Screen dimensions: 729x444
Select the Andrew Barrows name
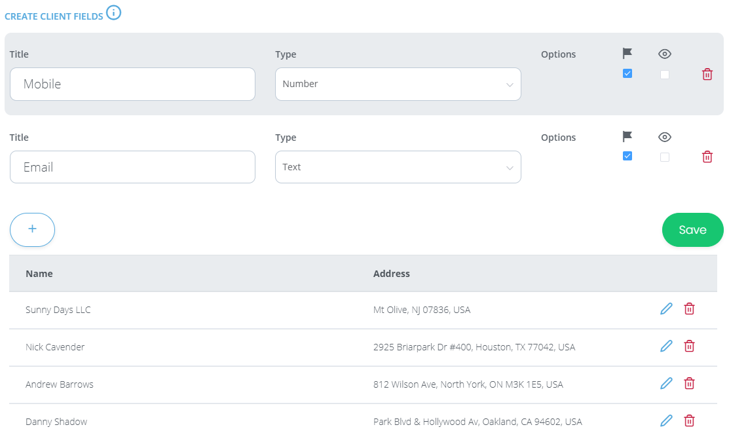(x=60, y=384)
